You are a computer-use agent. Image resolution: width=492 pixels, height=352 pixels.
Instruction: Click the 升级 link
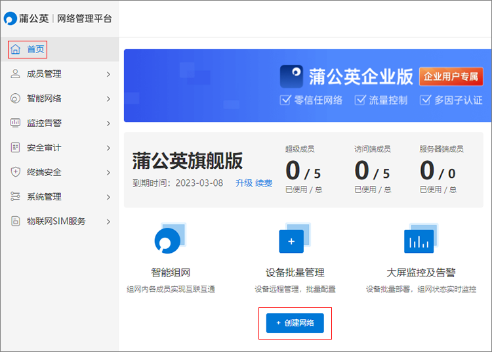pos(244,183)
